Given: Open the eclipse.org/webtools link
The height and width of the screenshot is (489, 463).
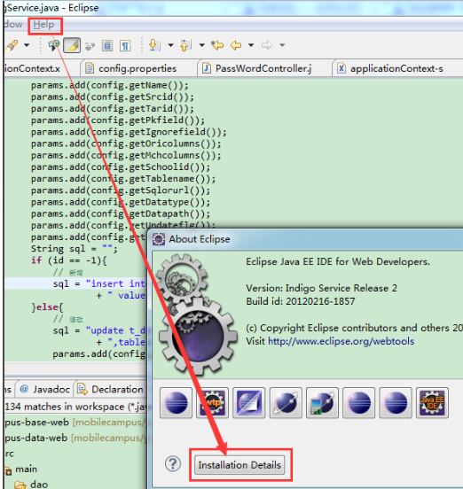Looking at the screenshot, I should (341, 341).
